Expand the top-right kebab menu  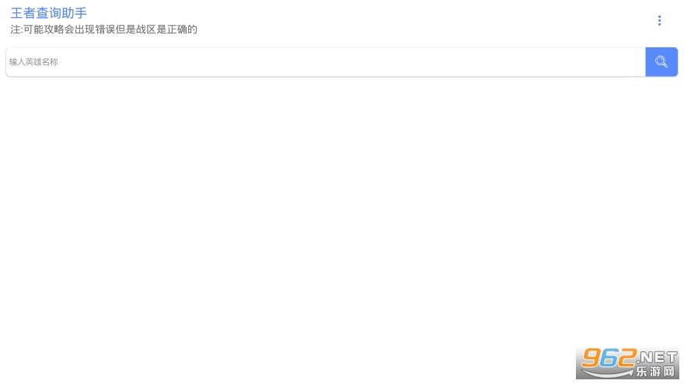pos(660,20)
